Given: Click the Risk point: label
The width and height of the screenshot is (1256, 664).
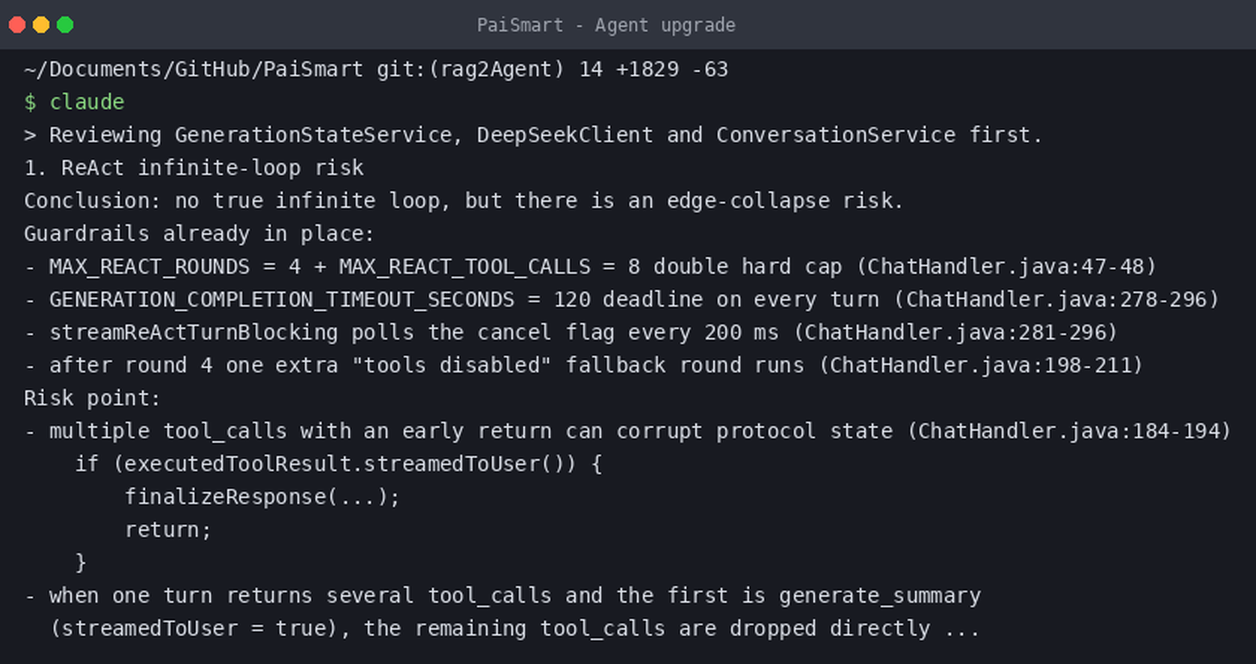Looking at the screenshot, I should coord(93,399).
